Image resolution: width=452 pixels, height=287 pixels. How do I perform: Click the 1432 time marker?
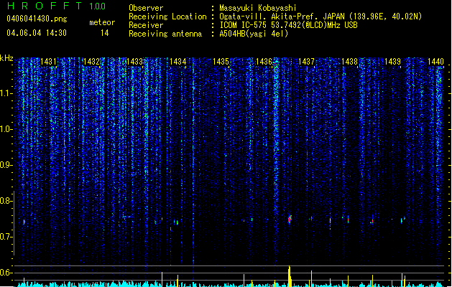[91, 62]
